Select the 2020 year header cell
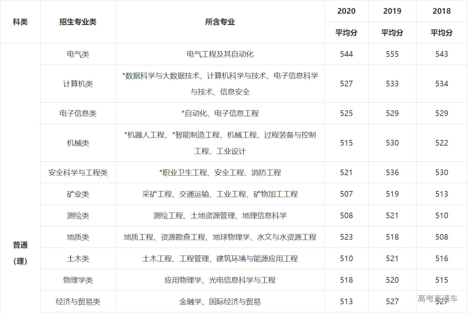This screenshot has width=468, height=313. point(346,11)
